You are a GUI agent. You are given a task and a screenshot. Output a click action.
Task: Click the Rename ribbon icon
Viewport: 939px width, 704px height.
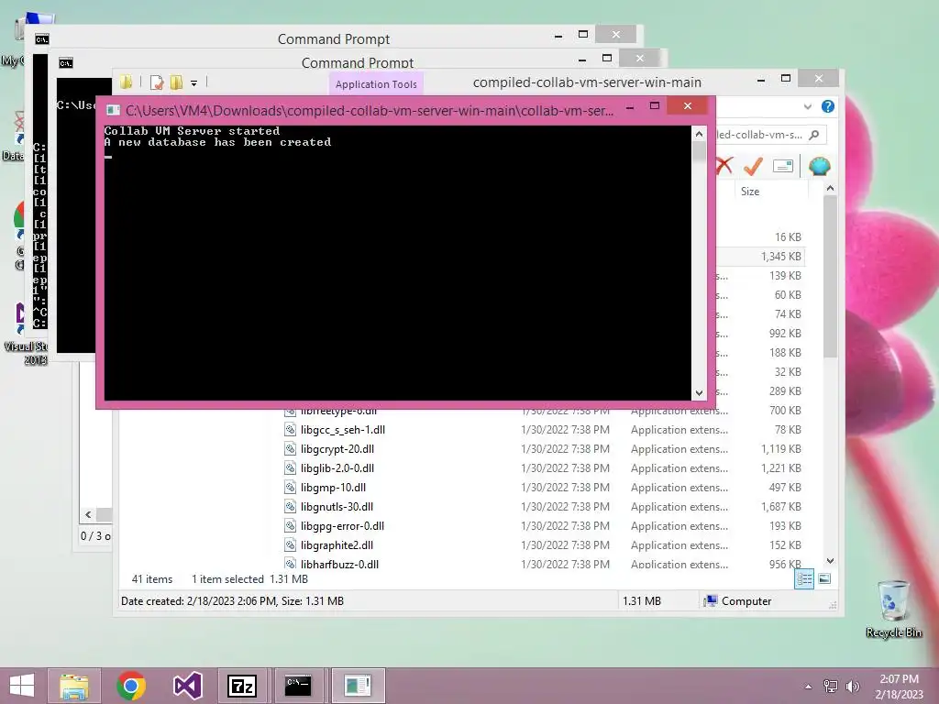[783, 166]
